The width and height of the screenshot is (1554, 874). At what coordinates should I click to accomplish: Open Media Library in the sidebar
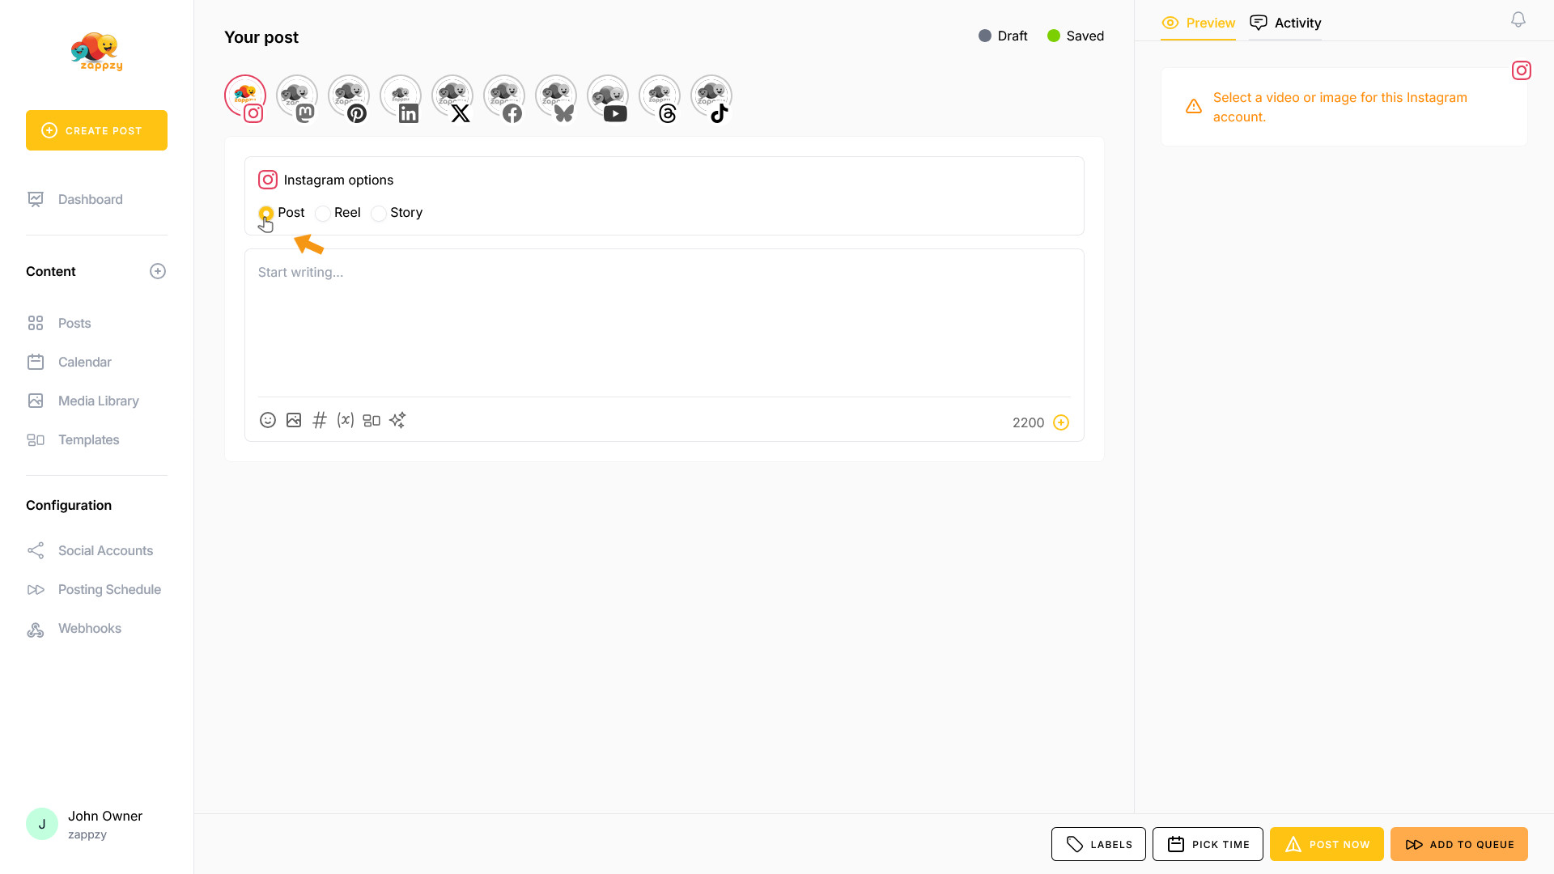(98, 401)
